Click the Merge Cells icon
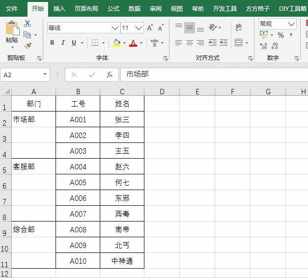This screenshot has width=308, height=278. 239,43
